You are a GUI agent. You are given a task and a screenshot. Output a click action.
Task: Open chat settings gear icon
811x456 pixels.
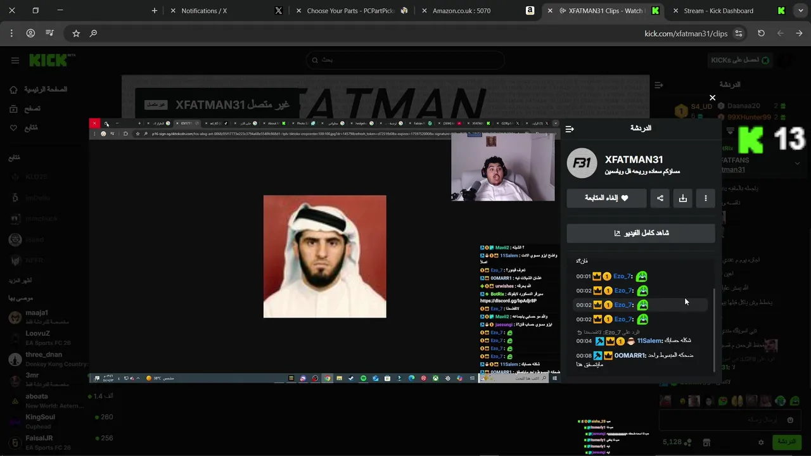point(761,442)
